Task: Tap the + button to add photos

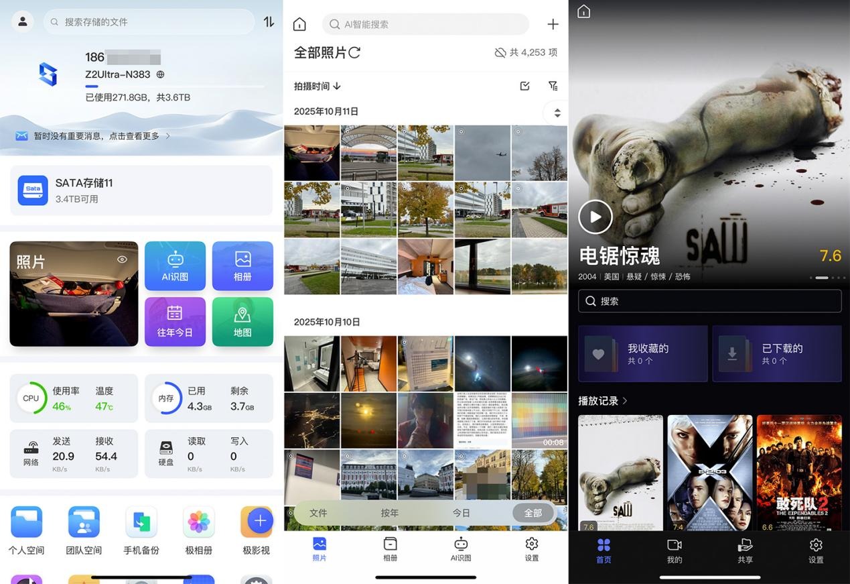Action: 553,24
